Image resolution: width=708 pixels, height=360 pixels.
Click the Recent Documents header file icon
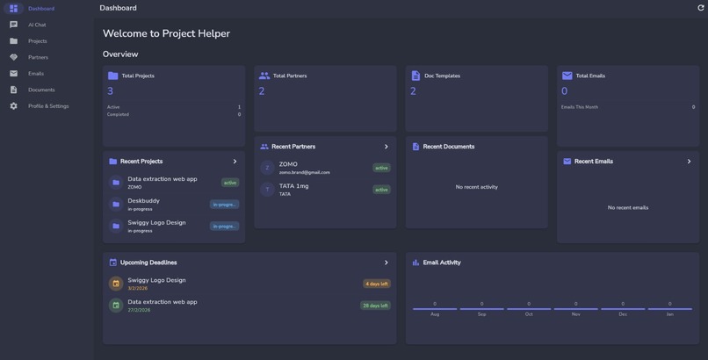point(415,147)
